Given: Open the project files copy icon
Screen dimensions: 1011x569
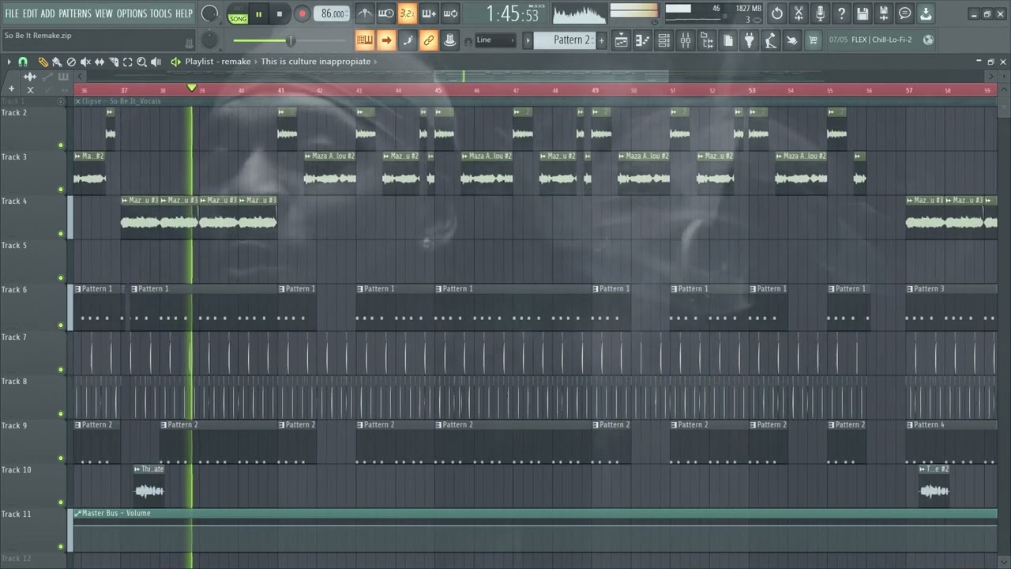Looking at the screenshot, I should [x=728, y=40].
